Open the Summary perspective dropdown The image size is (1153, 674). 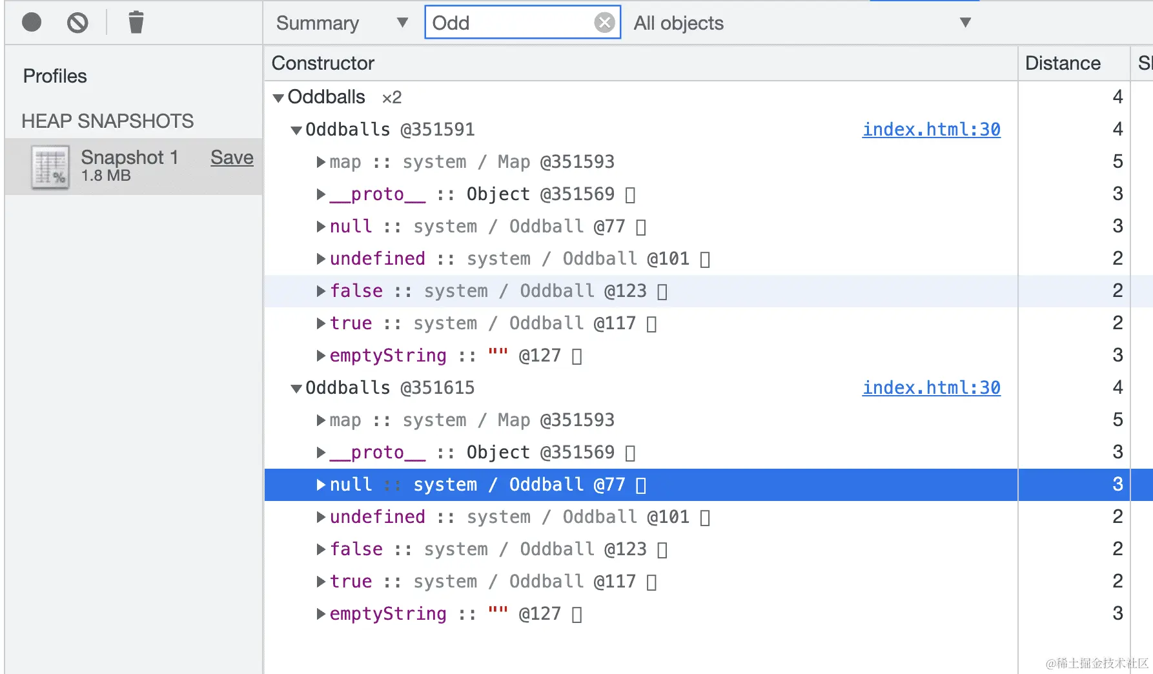click(342, 23)
